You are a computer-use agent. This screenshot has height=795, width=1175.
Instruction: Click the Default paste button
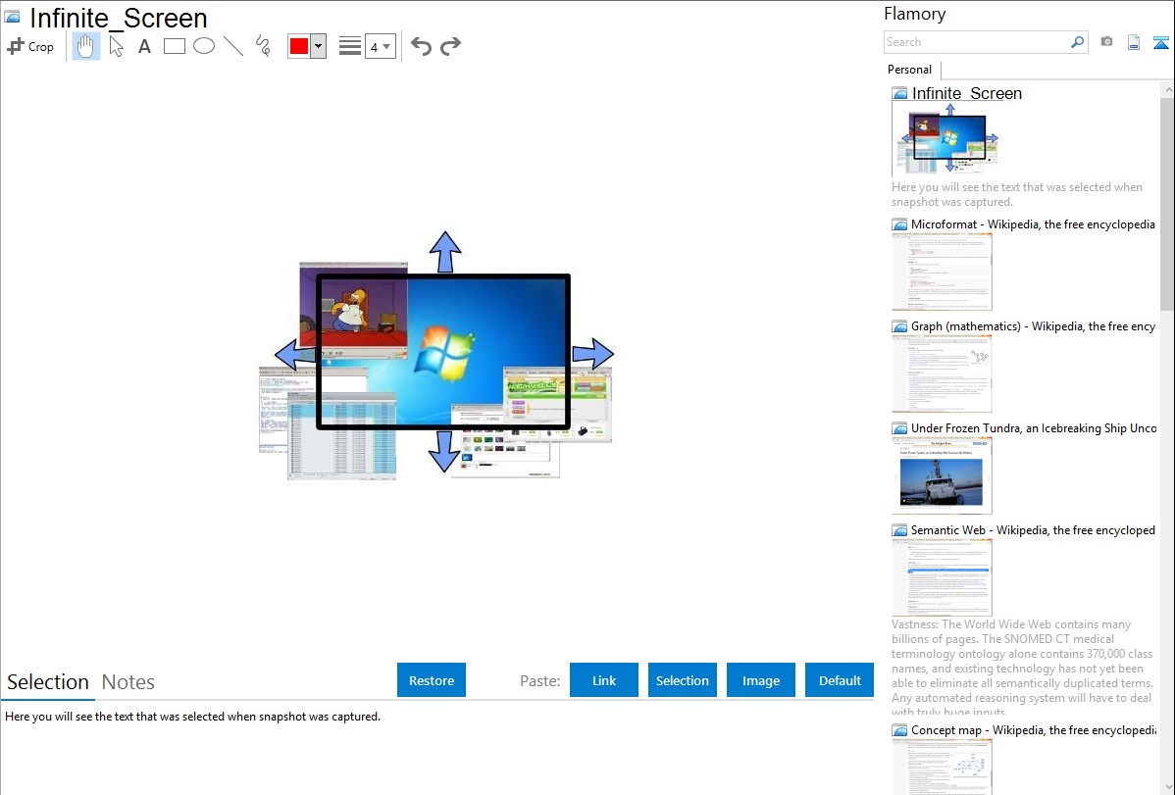840,680
